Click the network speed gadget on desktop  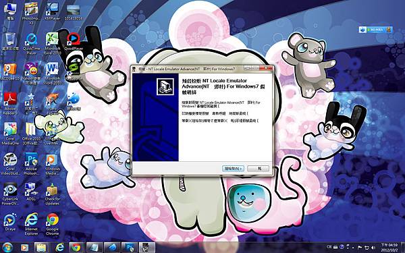376,30
